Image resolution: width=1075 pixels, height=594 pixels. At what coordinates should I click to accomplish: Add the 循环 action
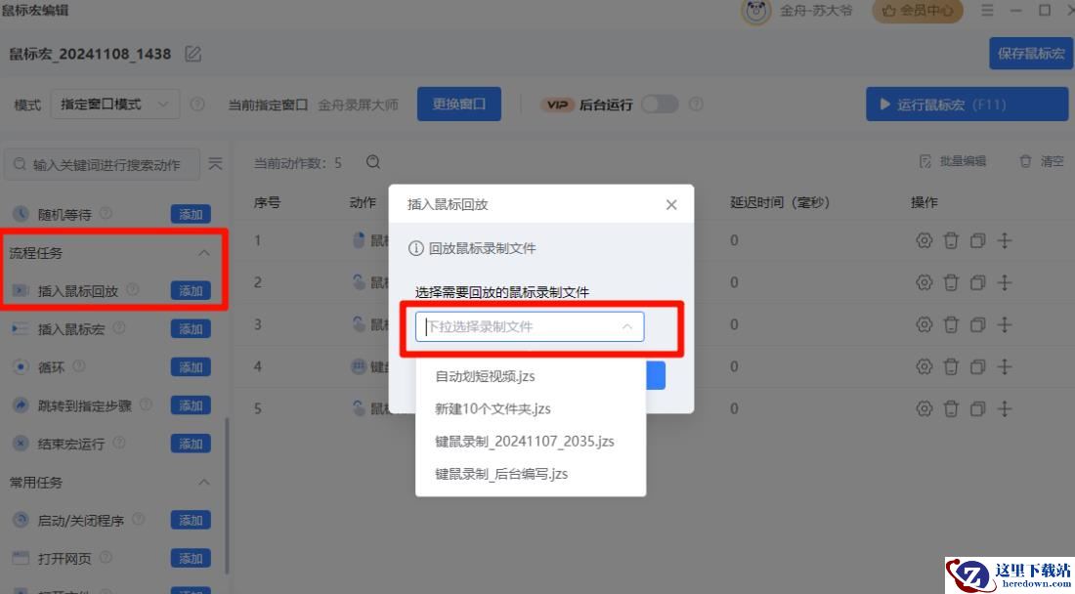point(191,368)
